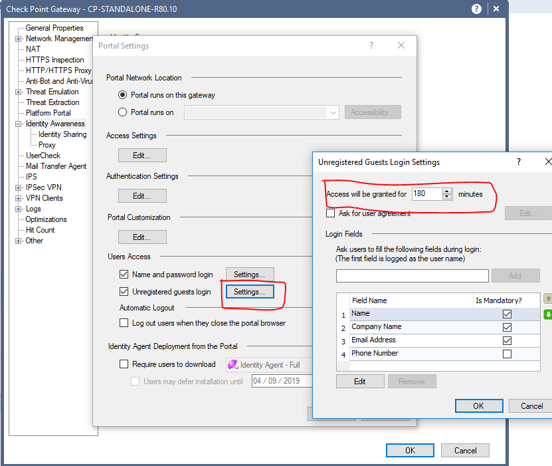This screenshot has height=466, width=552.
Task: Enable Ask for user agreement
Action: [329, 213]
